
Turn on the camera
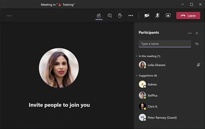[x=147, y=16]
